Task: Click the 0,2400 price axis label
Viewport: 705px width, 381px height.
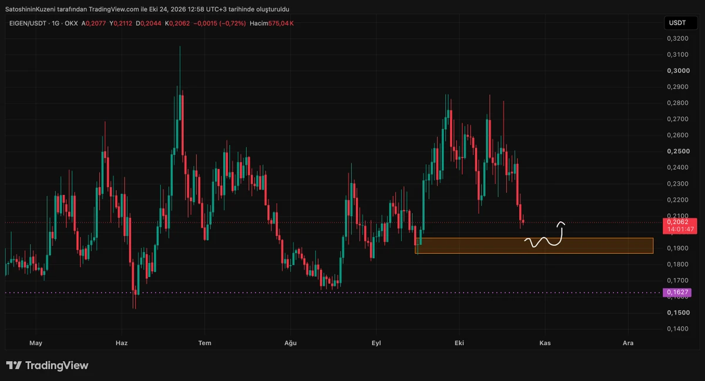Action: (677, 167)
